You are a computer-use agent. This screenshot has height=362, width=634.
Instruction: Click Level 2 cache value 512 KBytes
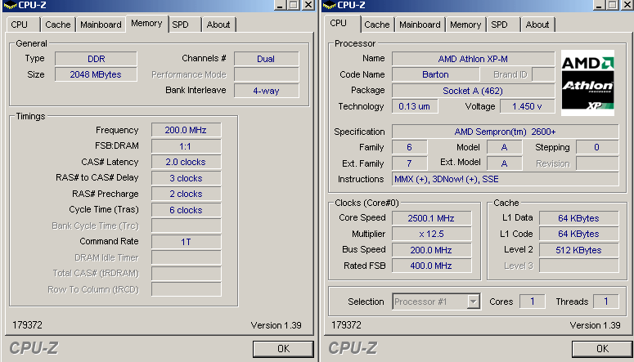578,250
